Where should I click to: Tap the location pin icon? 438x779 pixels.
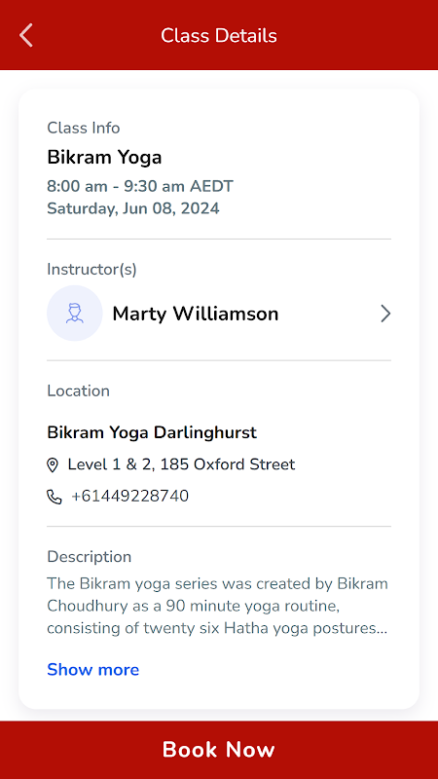[53, 465]
